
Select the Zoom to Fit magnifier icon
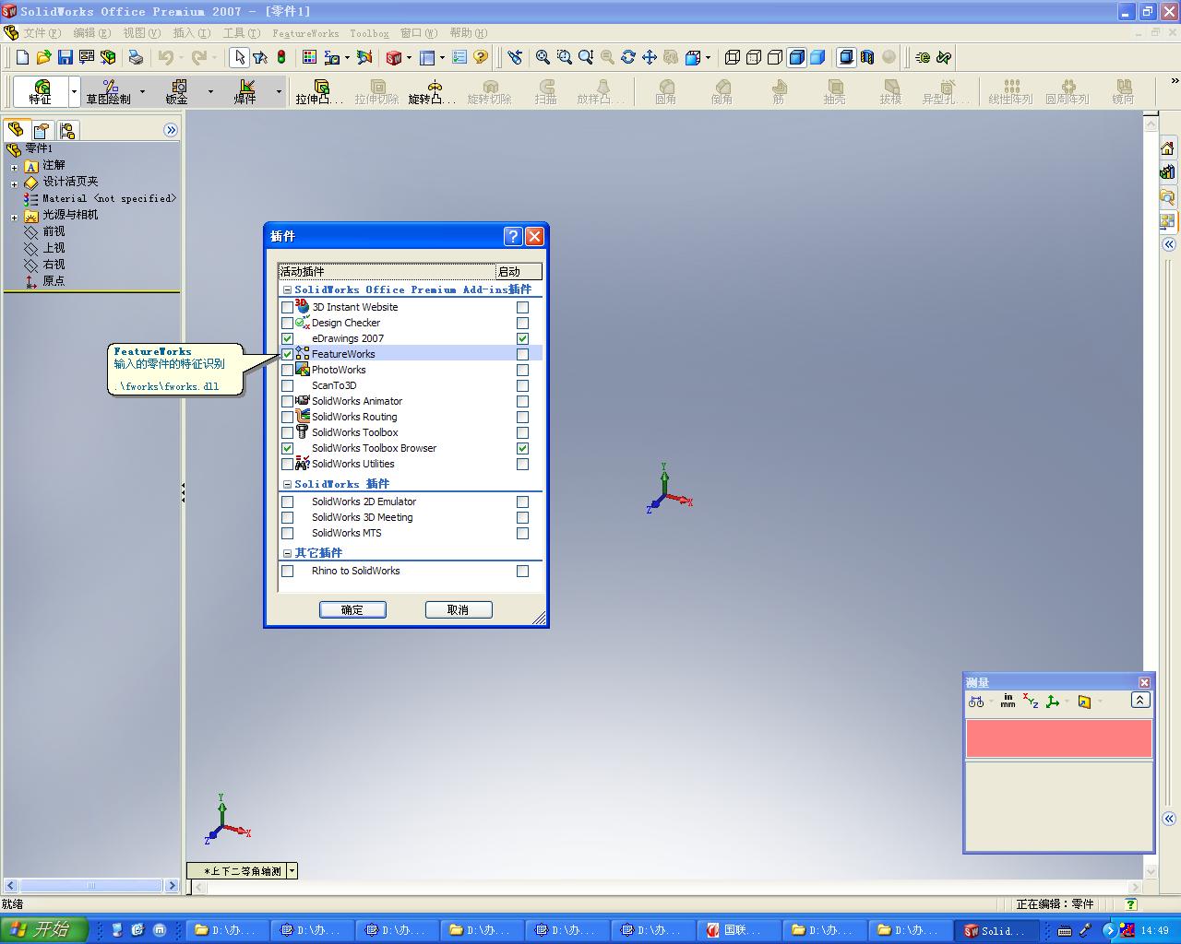pos(543,57)
